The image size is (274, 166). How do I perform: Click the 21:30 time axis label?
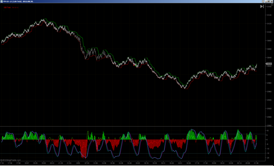coord(256,163)
